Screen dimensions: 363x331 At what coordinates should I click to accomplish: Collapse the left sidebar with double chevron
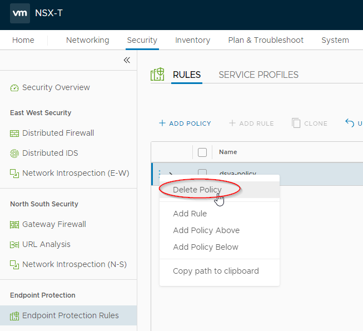tap(127, 60)
